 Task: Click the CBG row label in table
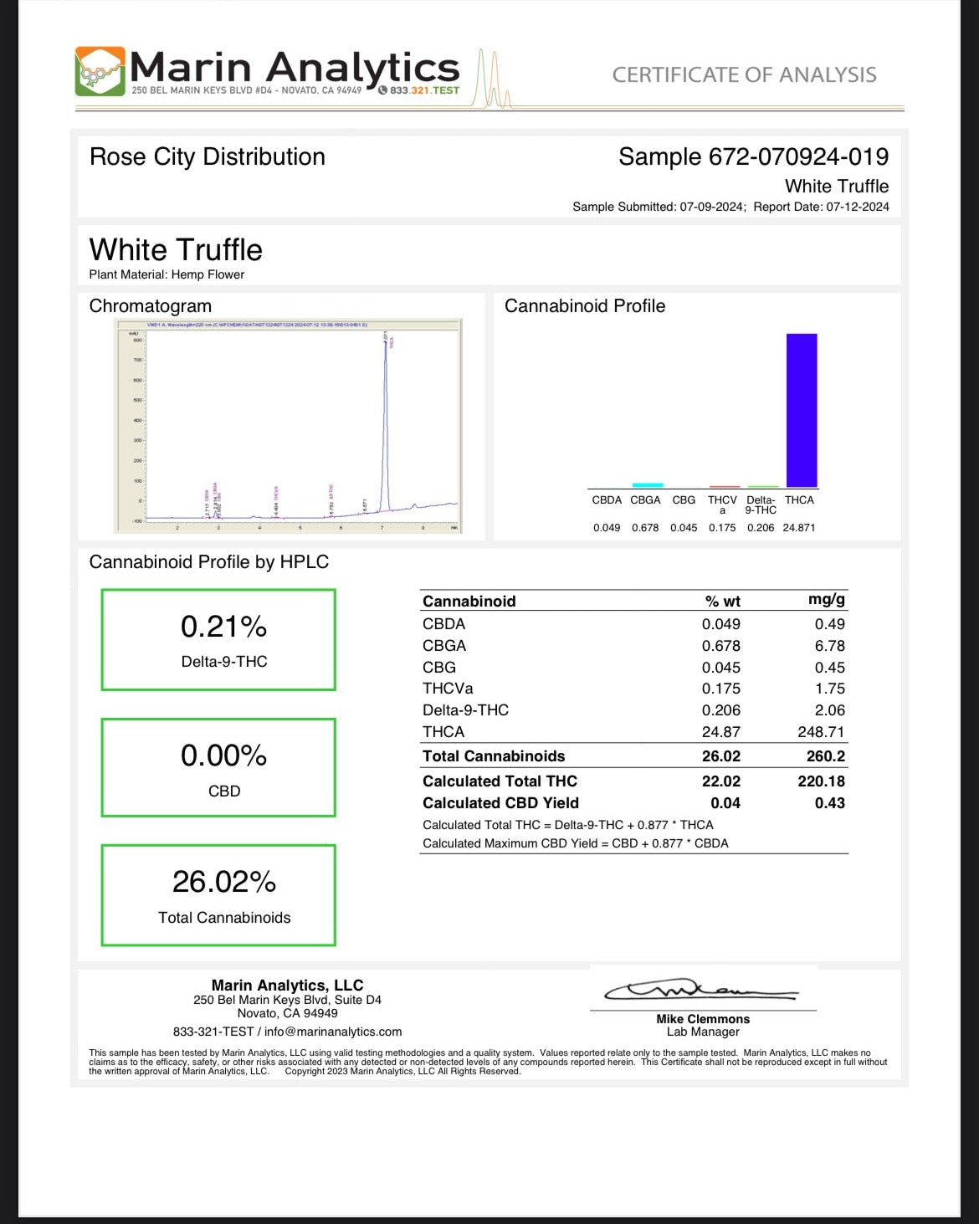pyautogui.click(x=439, y=668)
